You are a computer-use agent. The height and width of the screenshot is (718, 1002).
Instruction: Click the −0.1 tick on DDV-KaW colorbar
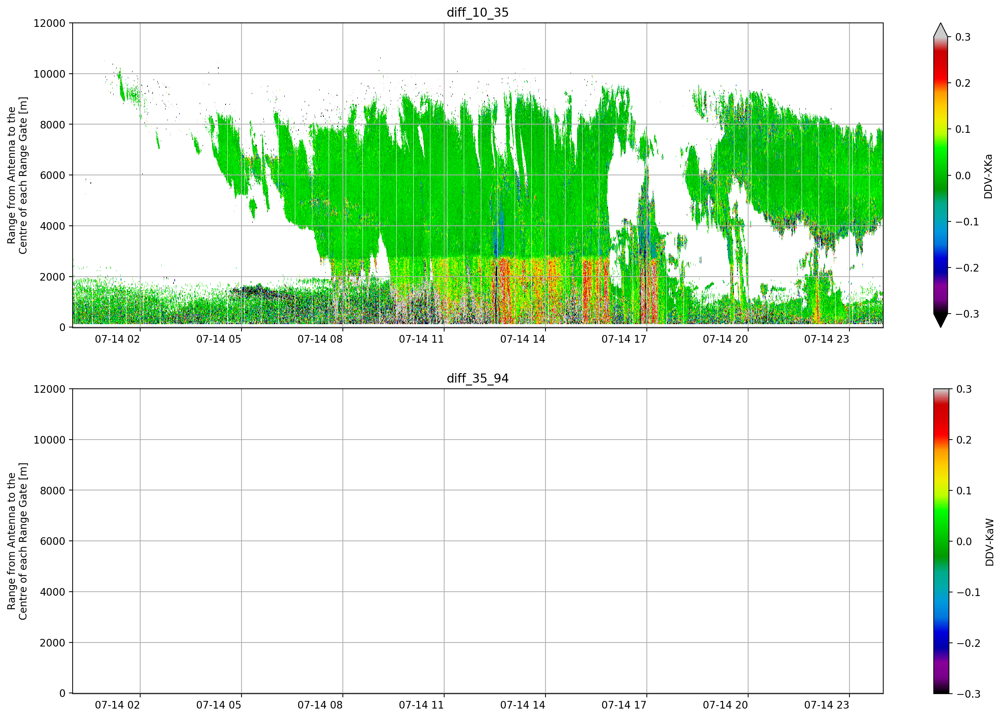click(968, 593)
